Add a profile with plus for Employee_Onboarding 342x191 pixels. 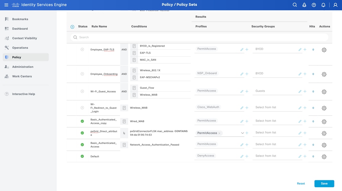click(x=247, y=74)
